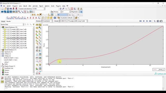Turn perspective on icon

pos(81,9)
